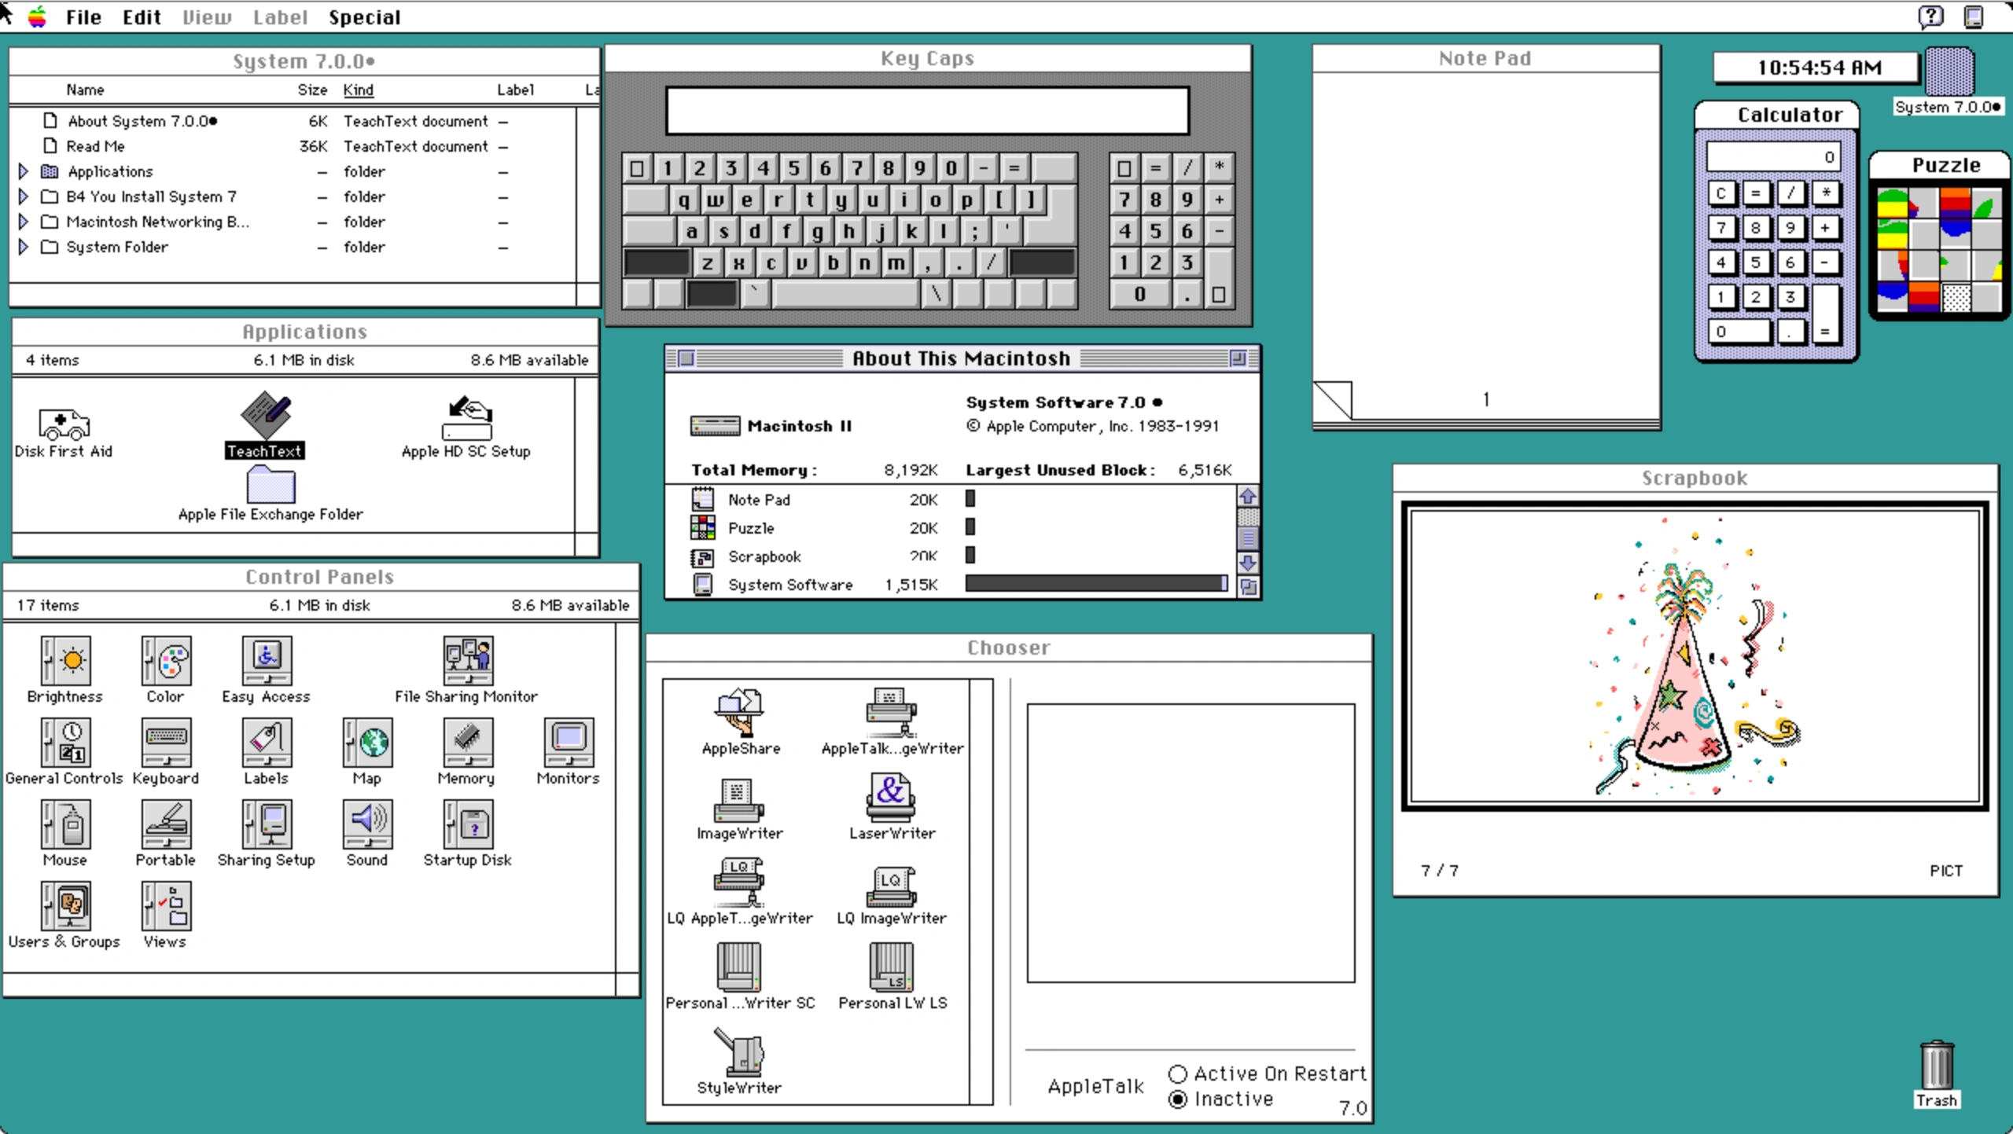The height and width of the screenshot is (1134, 2013).
Task: Set AppleTalk to Inactive
Action: pyautogui.click(x=1178, y=1099)
